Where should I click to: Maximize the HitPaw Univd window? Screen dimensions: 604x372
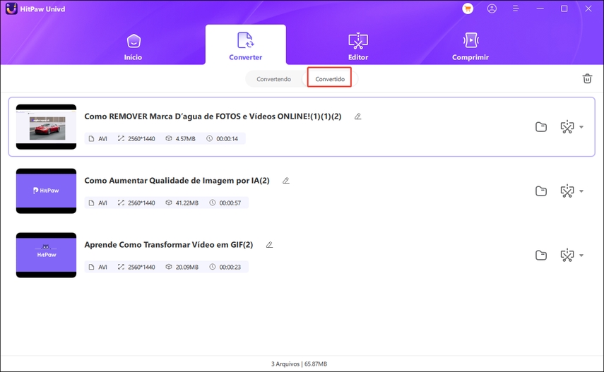564,8
